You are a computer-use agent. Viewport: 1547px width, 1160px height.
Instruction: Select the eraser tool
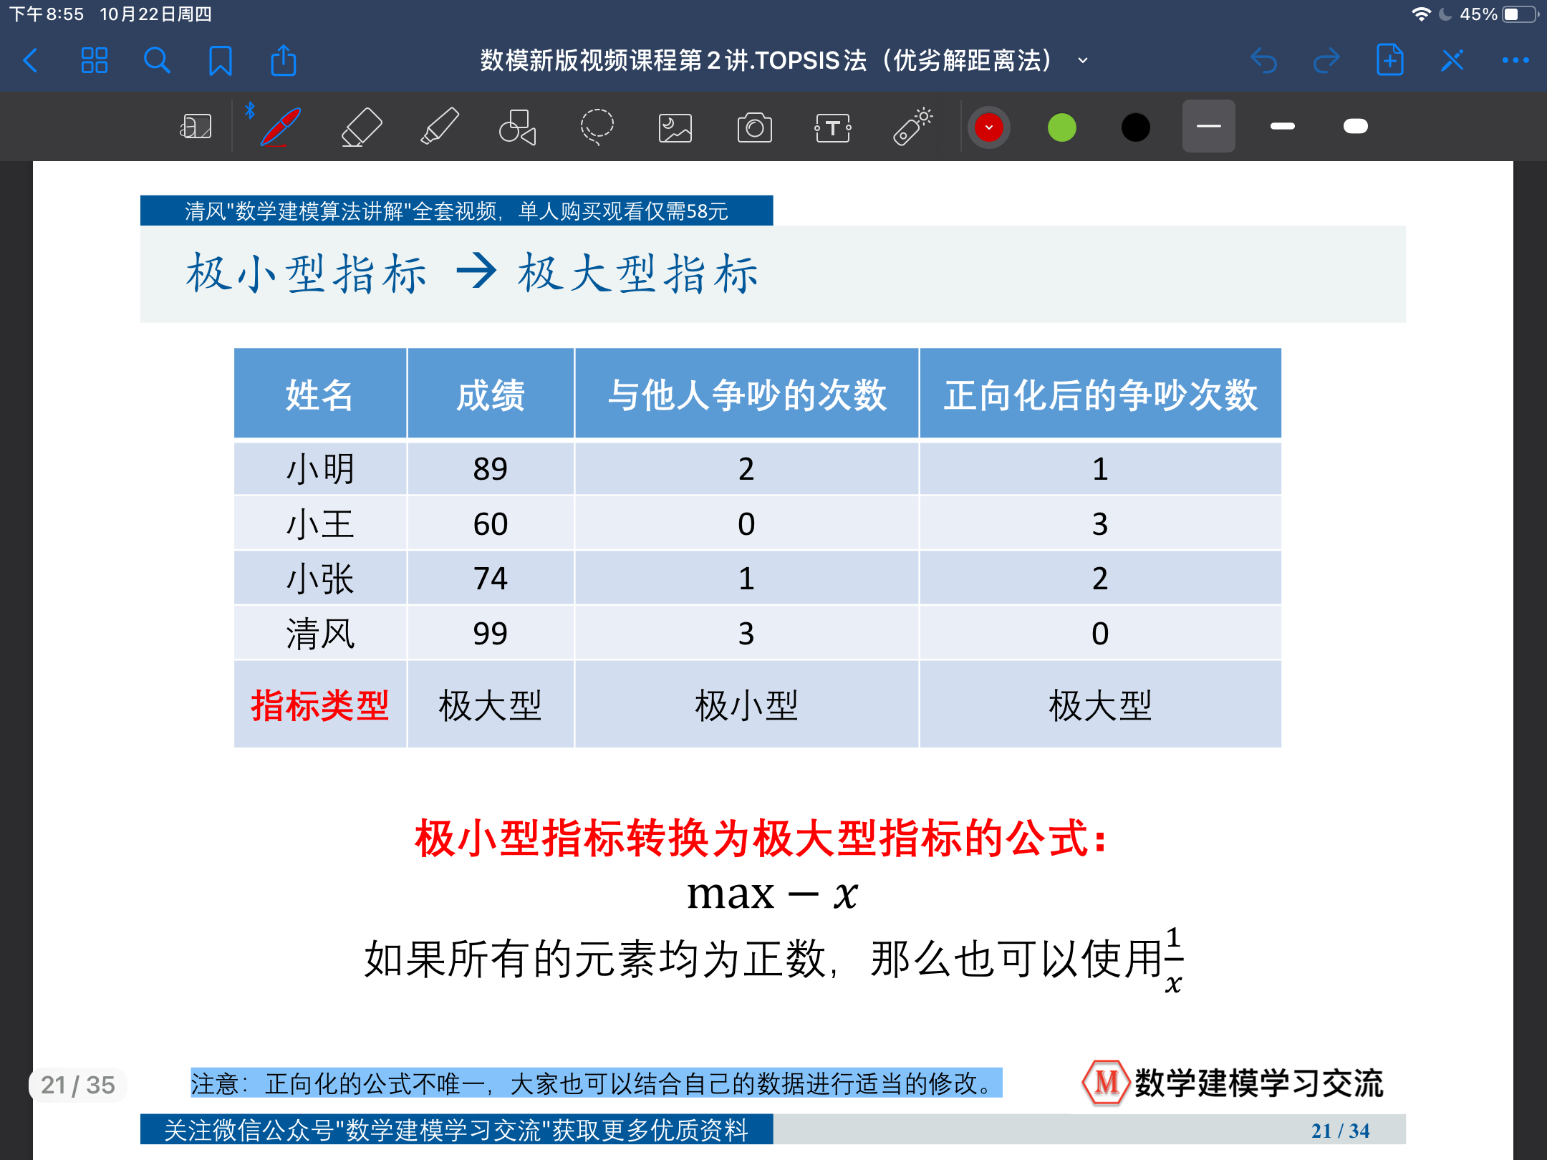360,126
